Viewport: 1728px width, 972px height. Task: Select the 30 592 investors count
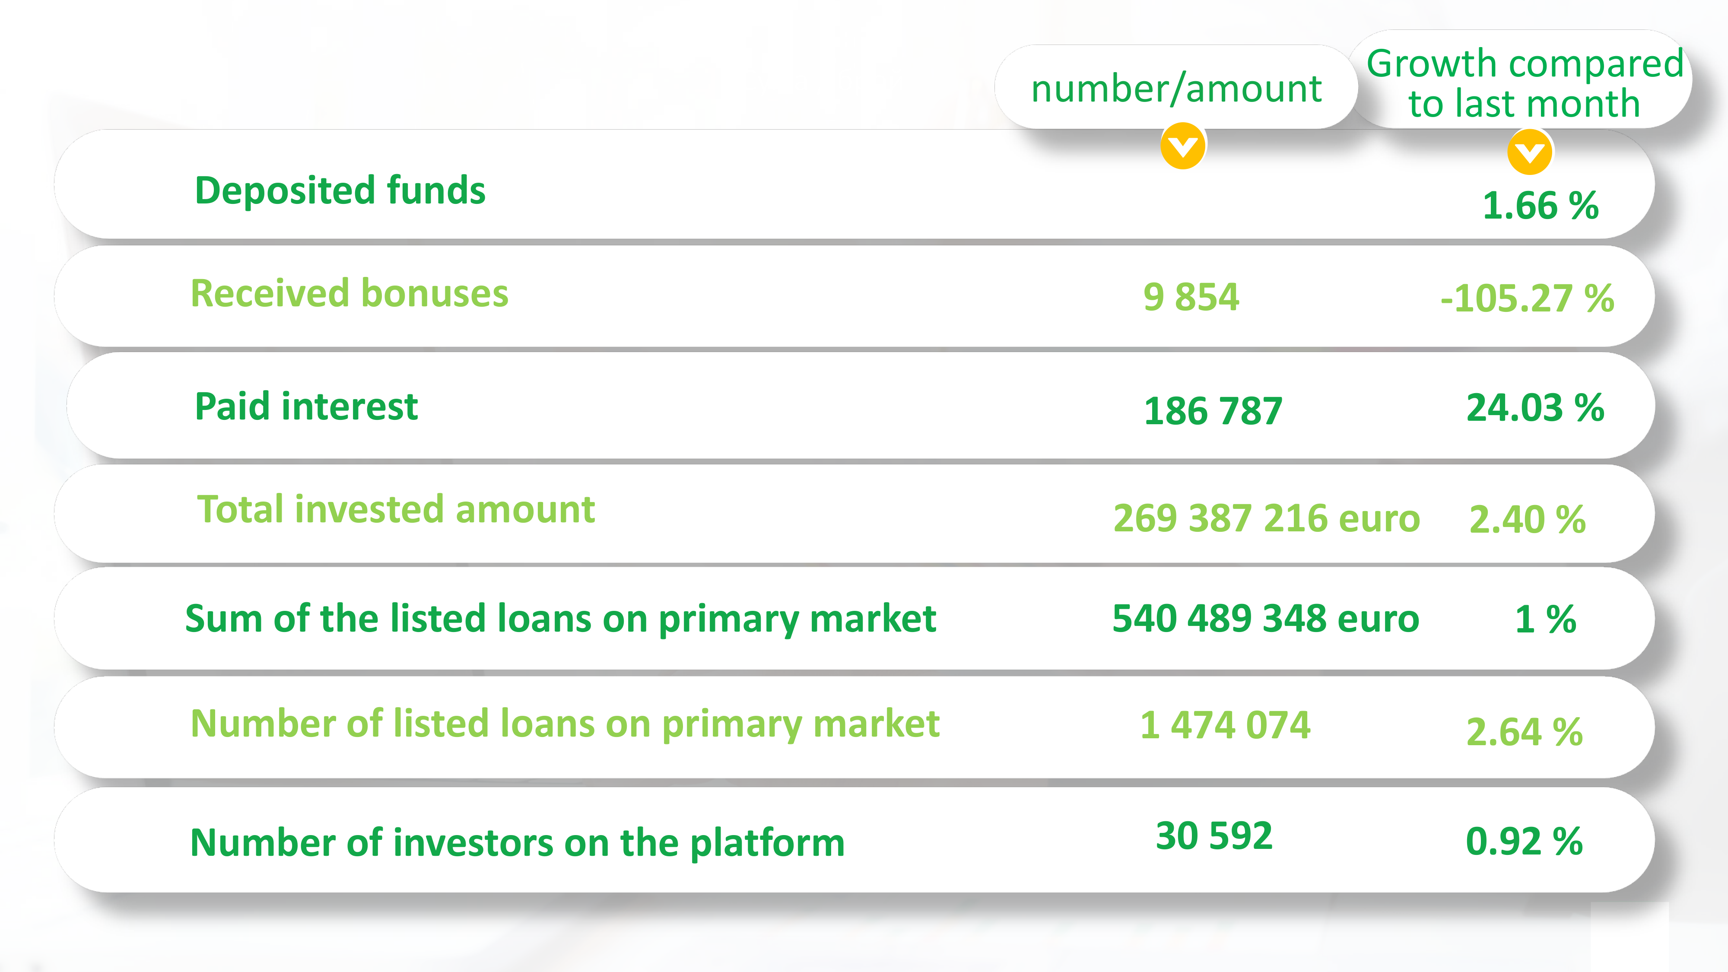click(x=1214, y=836)
